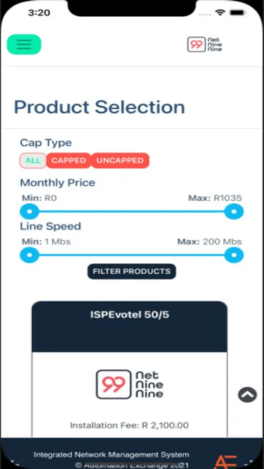
Task: Select the ALL cap type filter
Action: [33, 160]
